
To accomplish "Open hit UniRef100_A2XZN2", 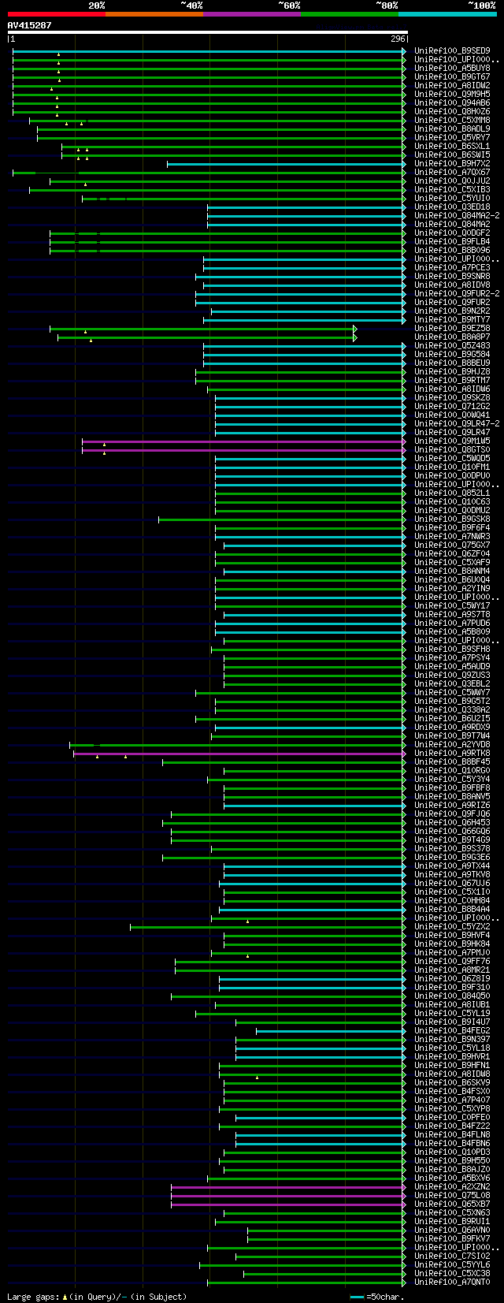I will [452, 1187].
